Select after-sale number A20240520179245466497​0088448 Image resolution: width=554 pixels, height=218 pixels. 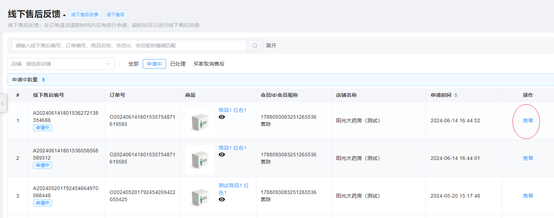point(66,192)
